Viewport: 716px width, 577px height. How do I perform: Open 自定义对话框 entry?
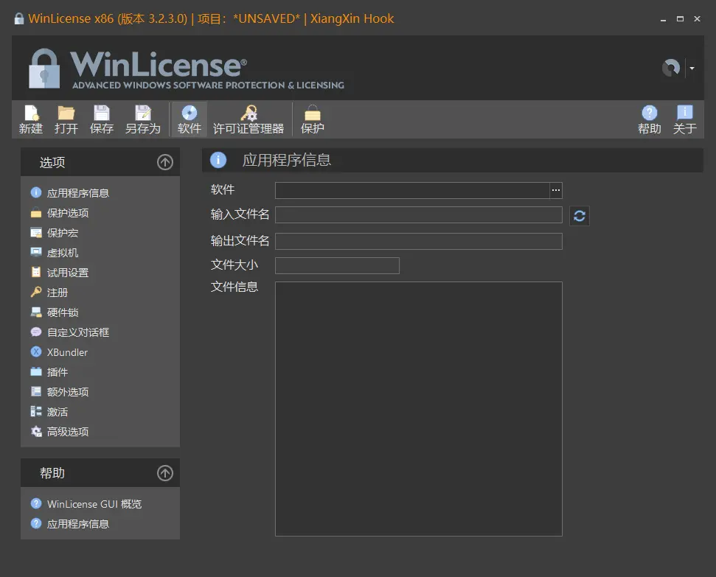pos(70,332)
